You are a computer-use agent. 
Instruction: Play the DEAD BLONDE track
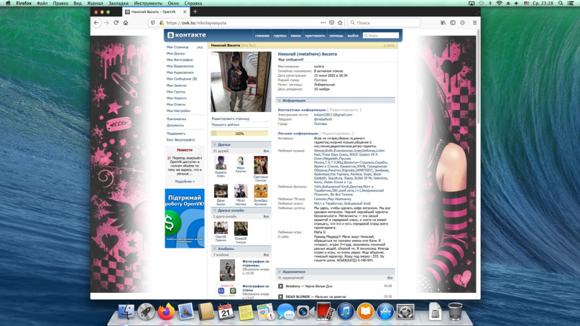pyautogui.click(x=280, y=297)
